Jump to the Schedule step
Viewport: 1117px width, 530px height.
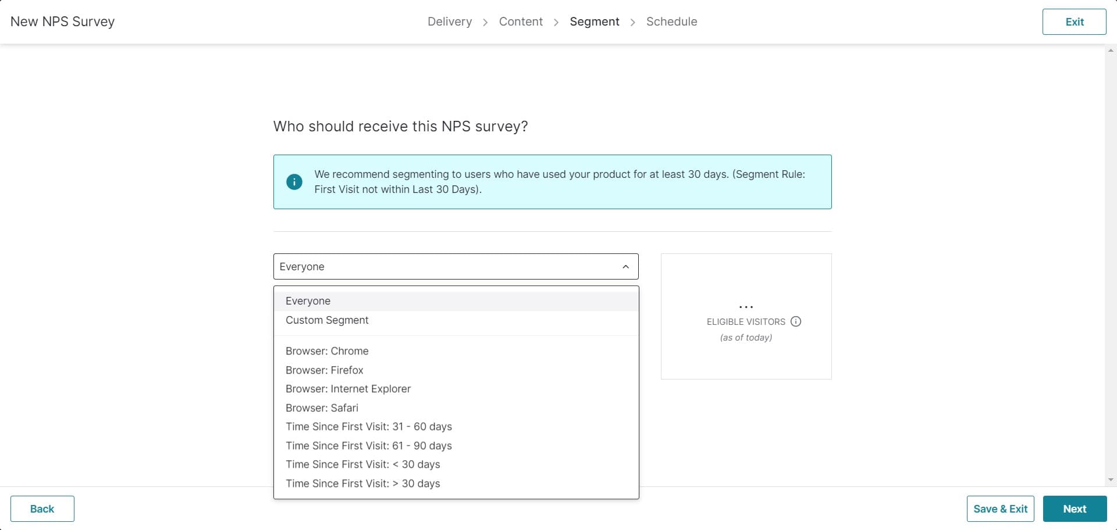pos(671,22)
